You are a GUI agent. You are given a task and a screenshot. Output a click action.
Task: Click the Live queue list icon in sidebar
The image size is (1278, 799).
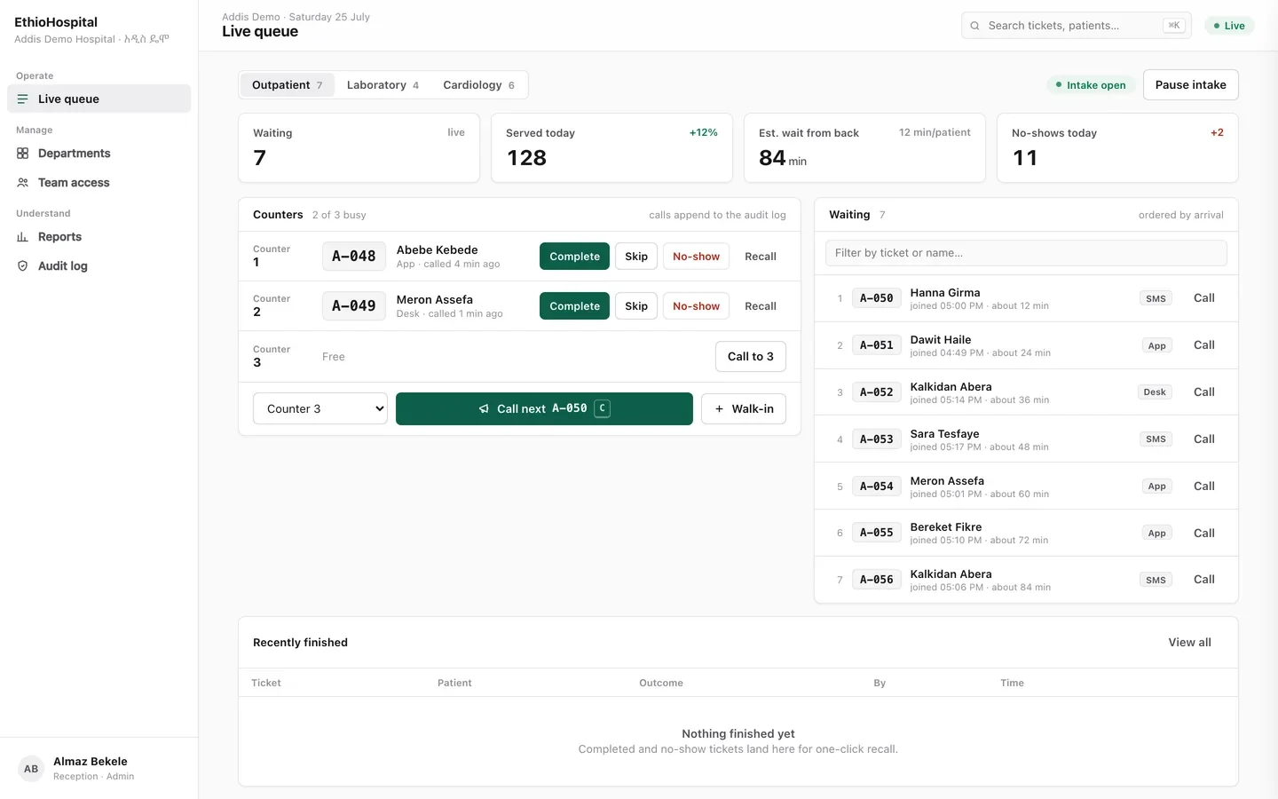click(23, 99)
